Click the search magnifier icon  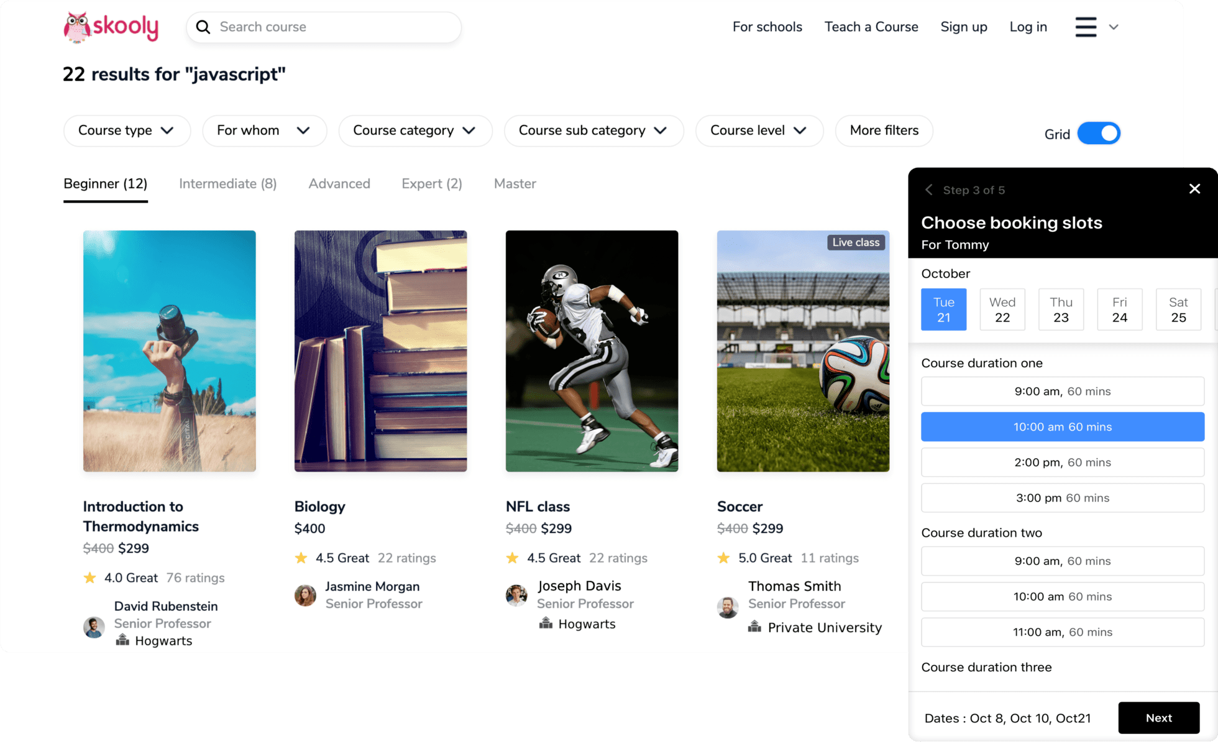pyautogui.click(x=203, y=27)
